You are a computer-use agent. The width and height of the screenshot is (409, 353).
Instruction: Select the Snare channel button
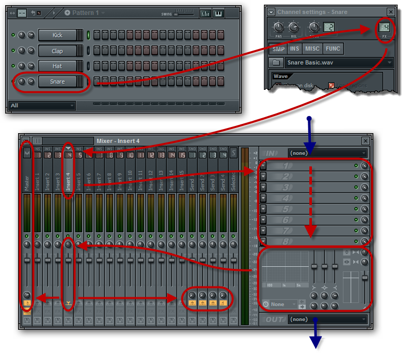[57, 82]
